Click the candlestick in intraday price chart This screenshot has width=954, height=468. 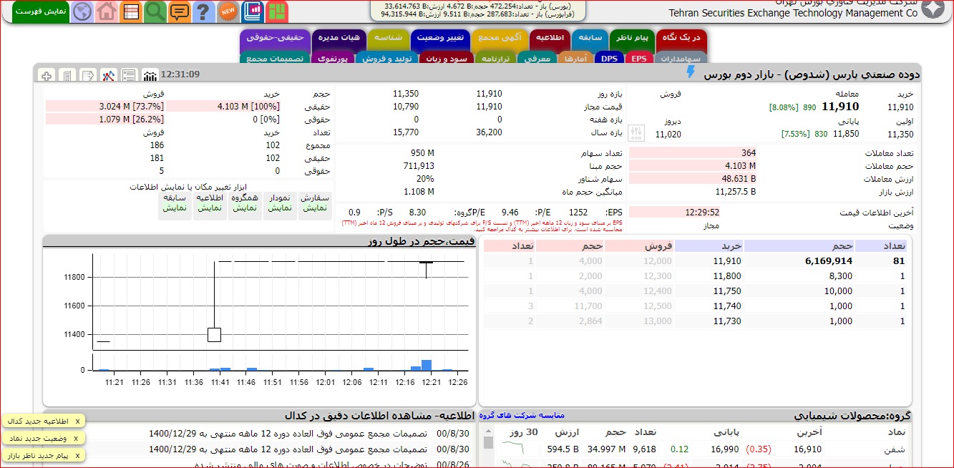pos(214,334)
